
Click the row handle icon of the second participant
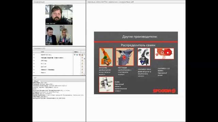point(34,58)
